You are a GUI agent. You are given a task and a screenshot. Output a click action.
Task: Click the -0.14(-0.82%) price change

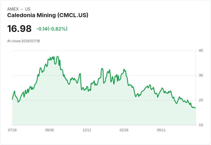52,29
